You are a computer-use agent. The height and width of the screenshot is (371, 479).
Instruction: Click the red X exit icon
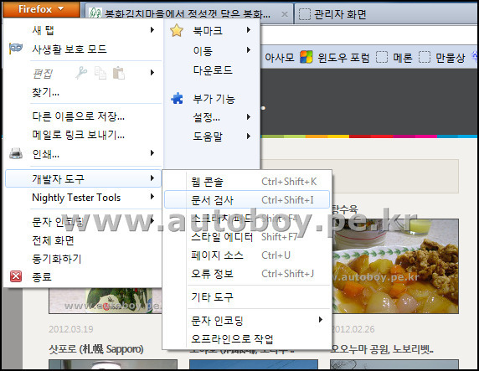16,276
